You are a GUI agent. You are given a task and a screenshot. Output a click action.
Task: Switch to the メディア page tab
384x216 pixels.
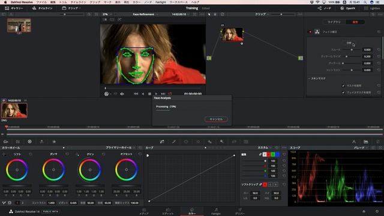[144, 211]
